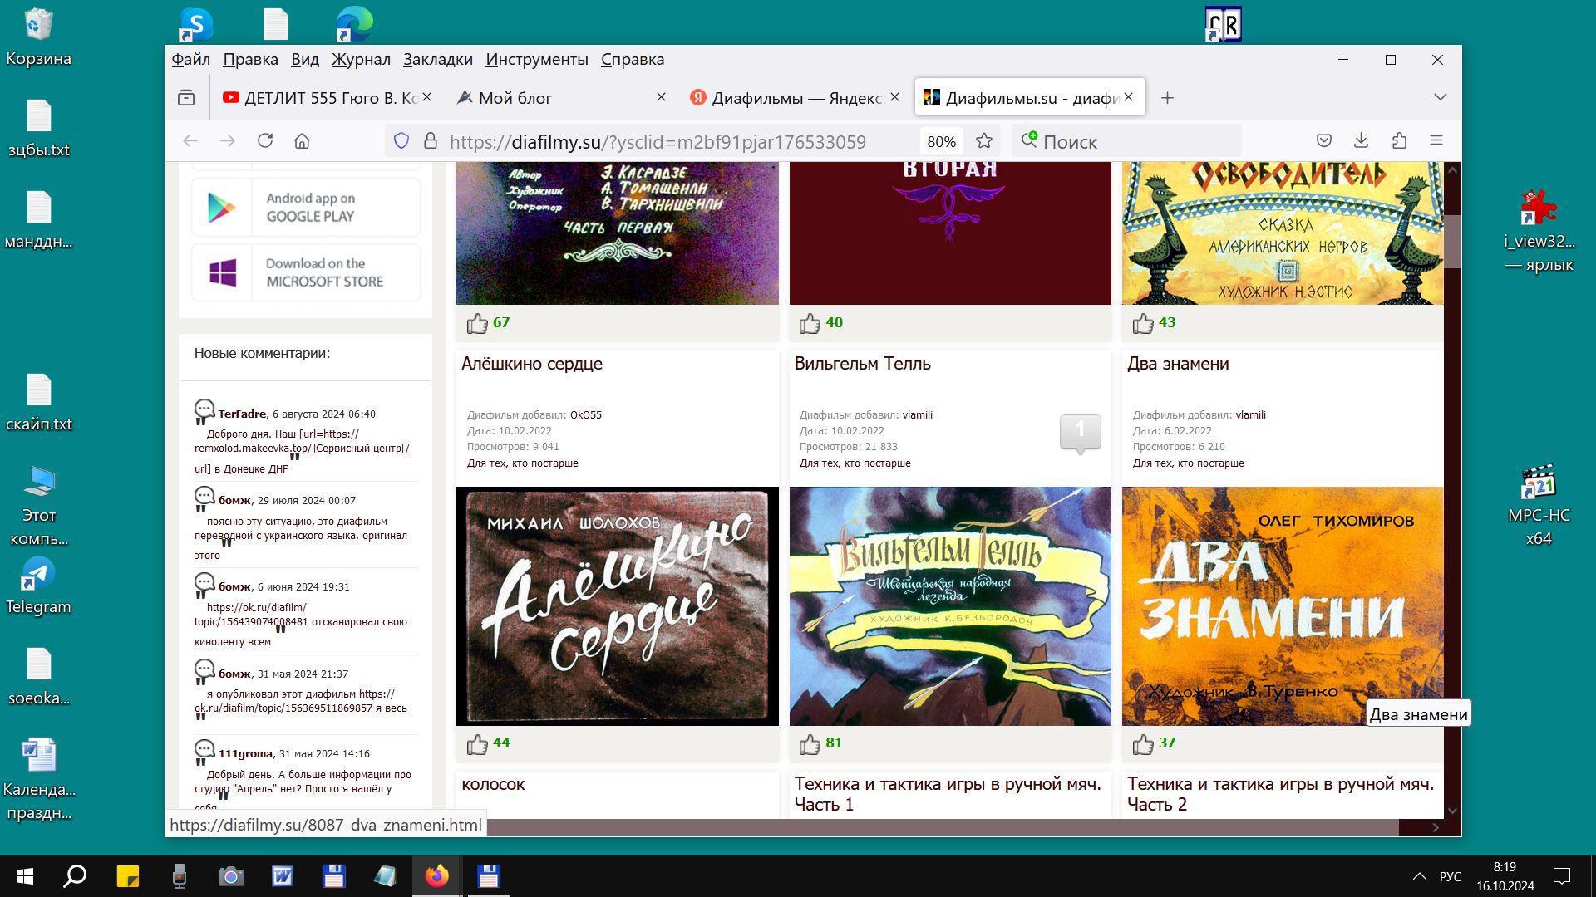Open the Алёшкино сердце cover thumbnail
Image resolution: width=1596 pixels, height=897 pixels.
617,606
